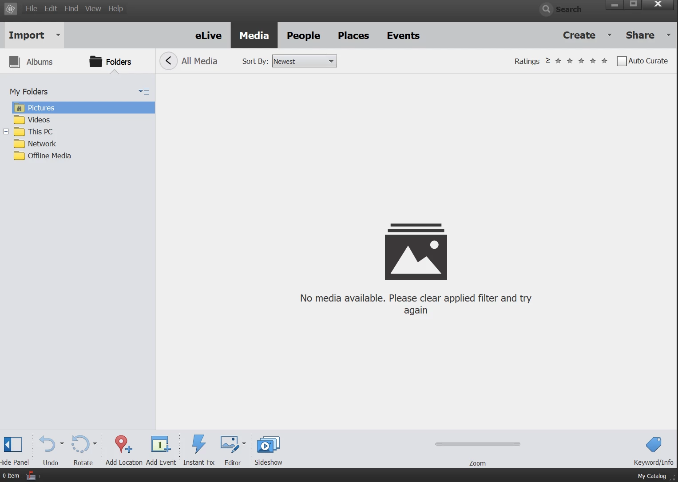Open the Help menu
Screen dimensions: 678x482
click(115, 8)
